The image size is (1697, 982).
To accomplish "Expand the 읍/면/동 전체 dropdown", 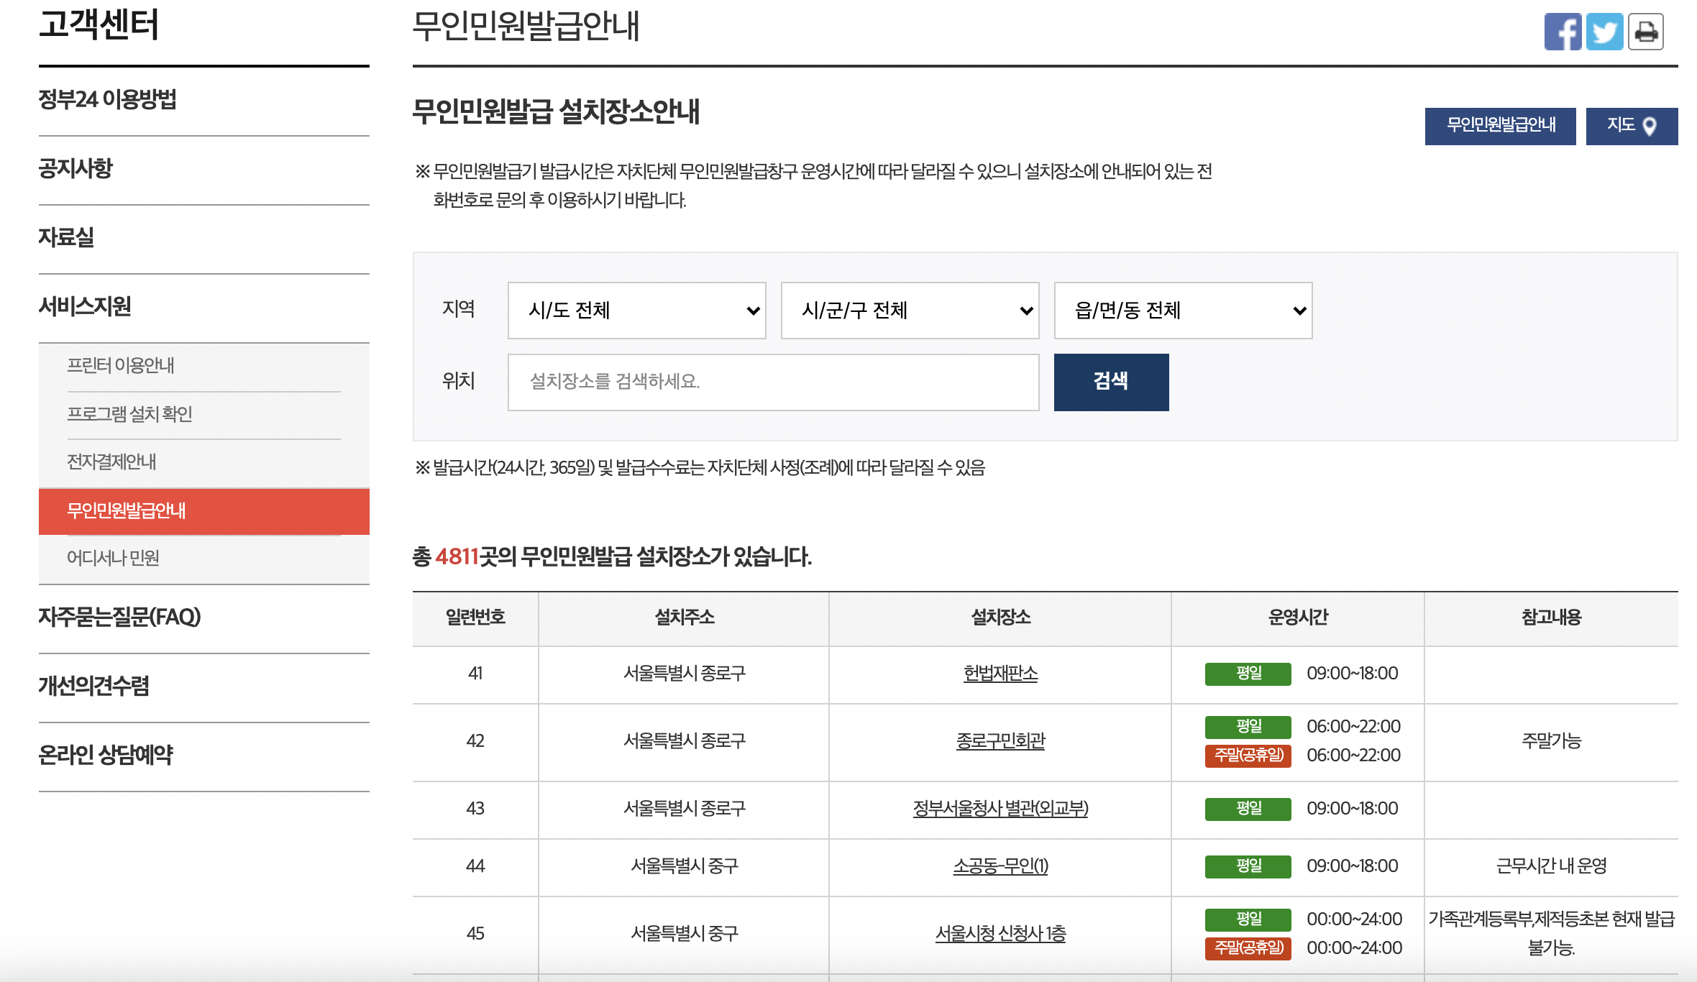I will click(1183, 311).
